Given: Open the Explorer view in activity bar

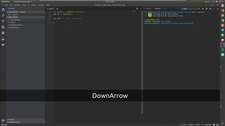Looking at the screenshot, I should pos(3,10).
